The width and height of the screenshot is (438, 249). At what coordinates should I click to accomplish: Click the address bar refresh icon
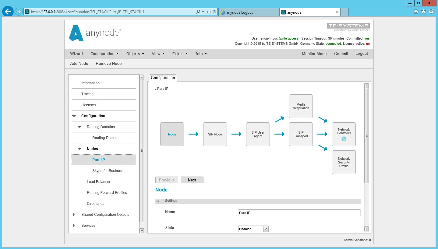click(x=214, y=12)
